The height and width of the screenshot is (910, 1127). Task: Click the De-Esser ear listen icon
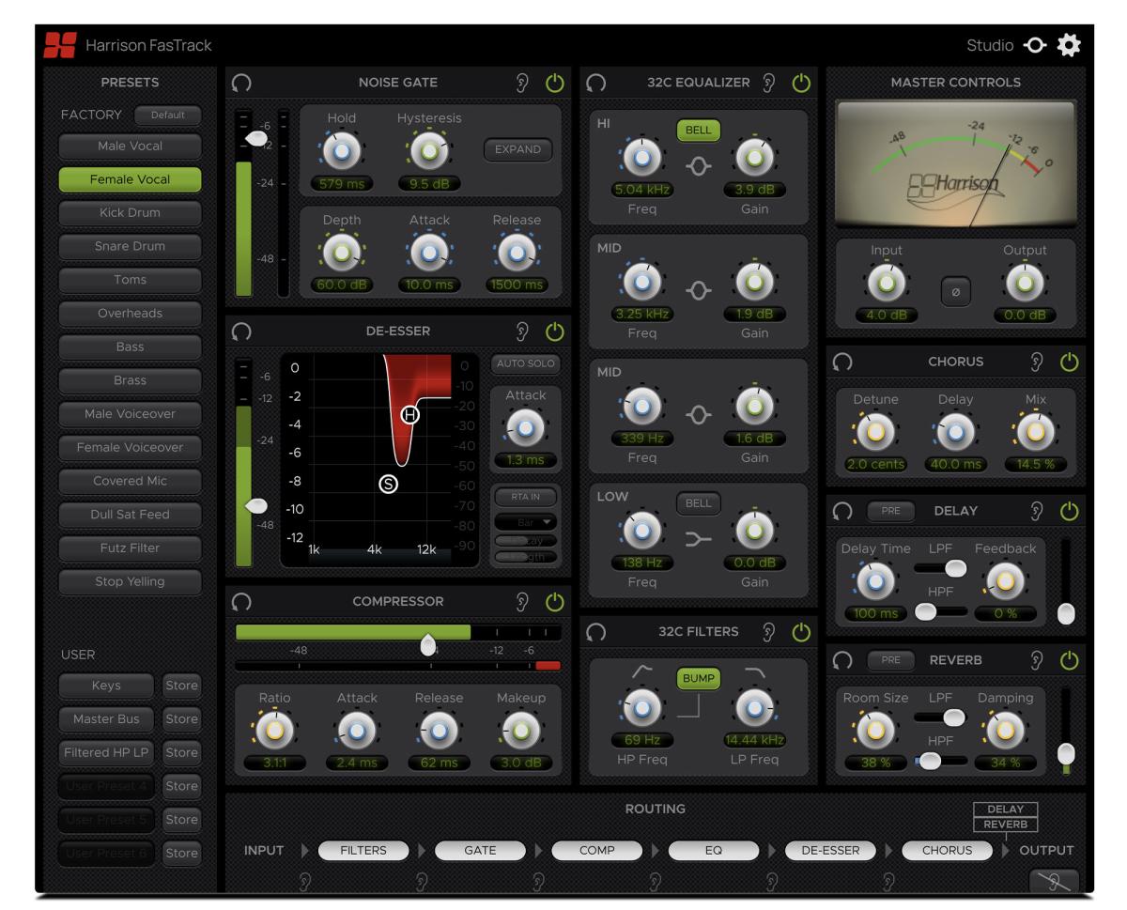522,332
